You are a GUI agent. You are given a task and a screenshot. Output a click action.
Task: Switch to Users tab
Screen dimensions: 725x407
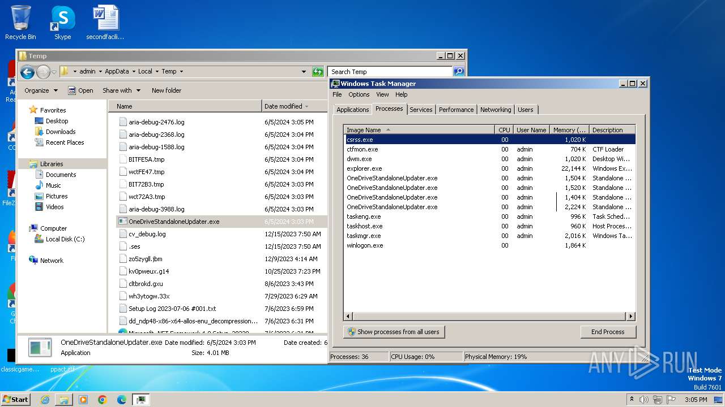tap(526, 110)
